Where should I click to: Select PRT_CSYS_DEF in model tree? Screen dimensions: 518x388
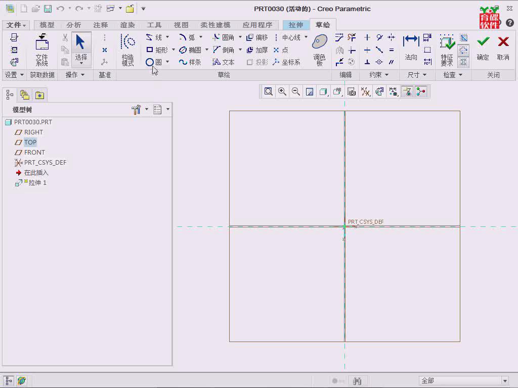[x=45, y=162]
